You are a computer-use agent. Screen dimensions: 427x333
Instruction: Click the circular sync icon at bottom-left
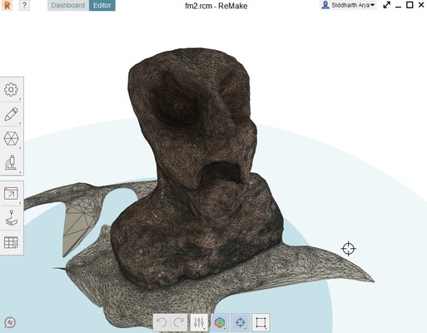click(10, 322)
